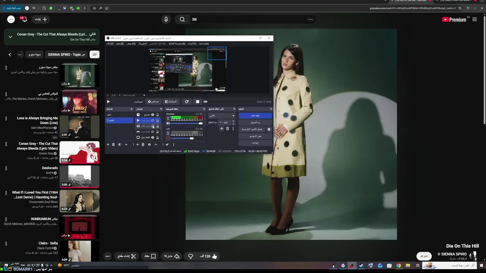The image size is (486, 273).
Task: Open the OBS View (V) menu
Action: click(x=131, y=44)
